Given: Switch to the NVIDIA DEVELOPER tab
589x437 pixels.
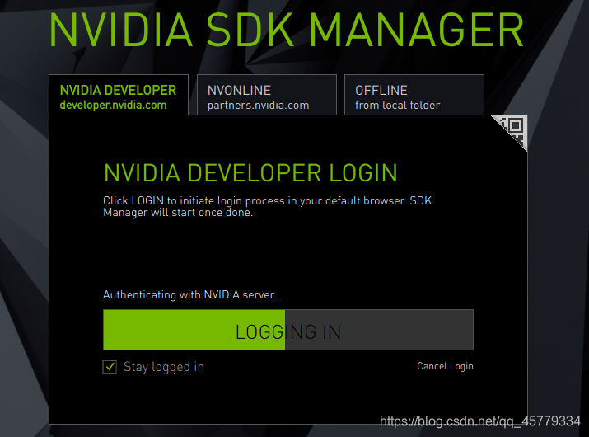Looking at the screenshot, I should [x=119, y=95].
